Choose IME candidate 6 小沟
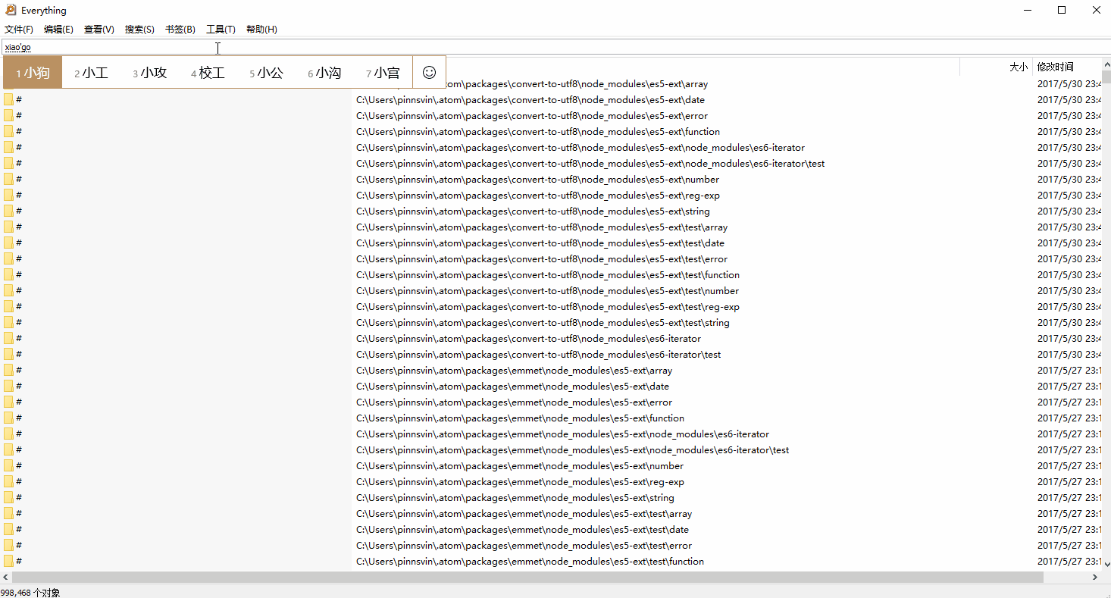Image resolution: width=1111 pixels, height=598 pixels. point(324,73)
